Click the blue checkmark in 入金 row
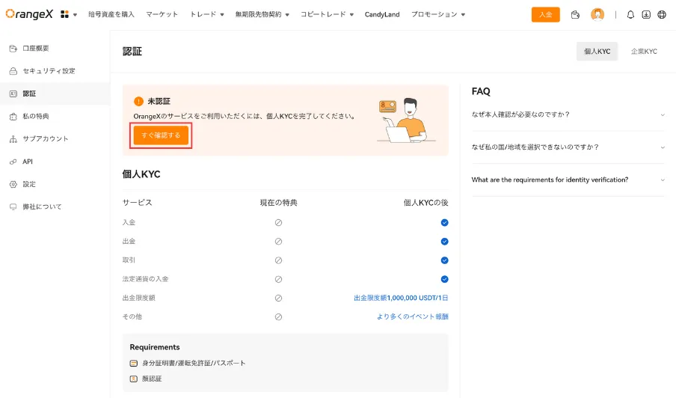The height and width of the screenshot is (398, 676). click(444, 222)
